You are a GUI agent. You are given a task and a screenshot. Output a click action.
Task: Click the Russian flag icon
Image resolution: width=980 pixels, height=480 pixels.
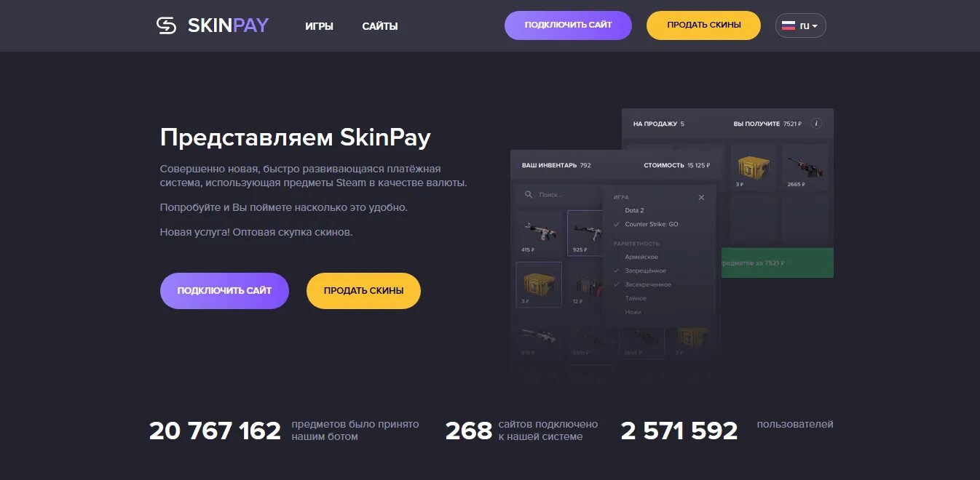coord(788,25)
